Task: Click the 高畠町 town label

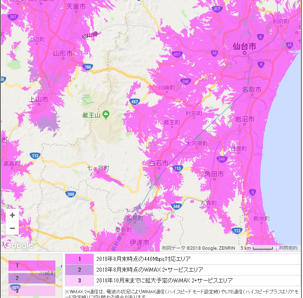Action: 12,164
